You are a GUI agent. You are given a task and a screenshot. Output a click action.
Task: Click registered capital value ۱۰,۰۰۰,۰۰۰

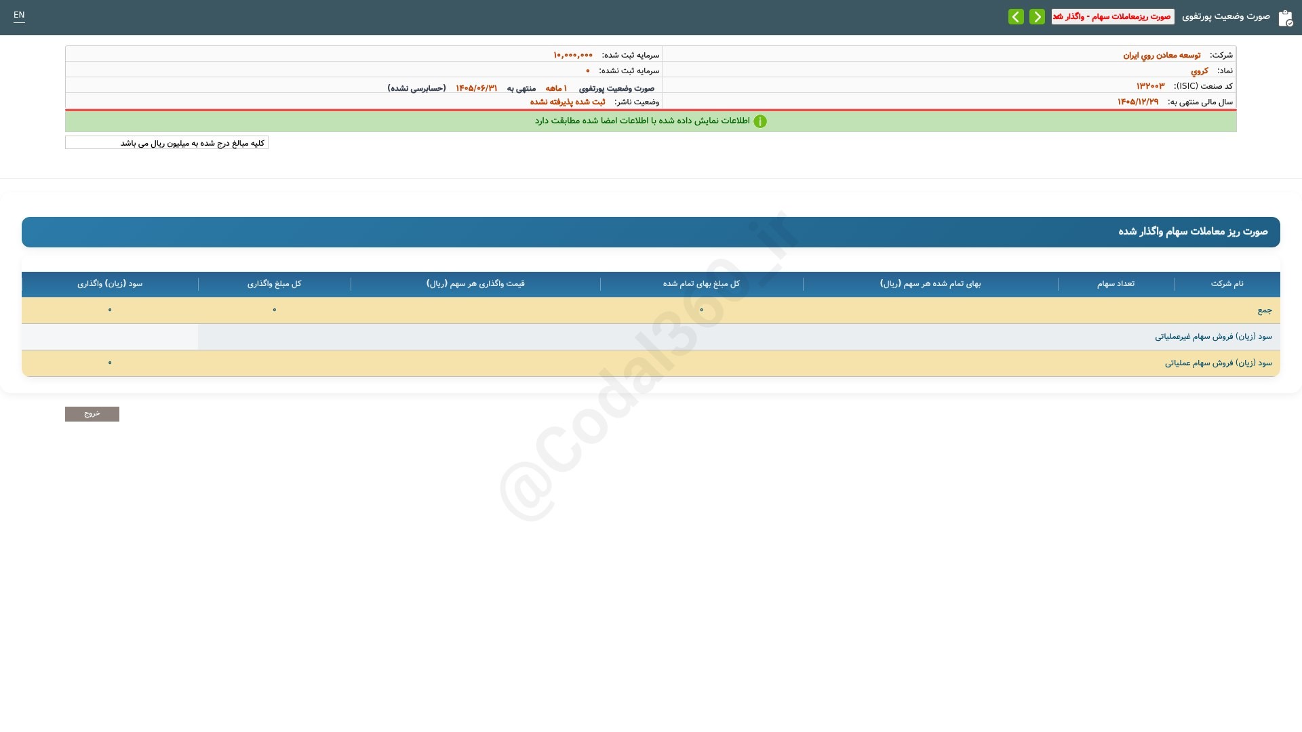[x=573, y=55]
